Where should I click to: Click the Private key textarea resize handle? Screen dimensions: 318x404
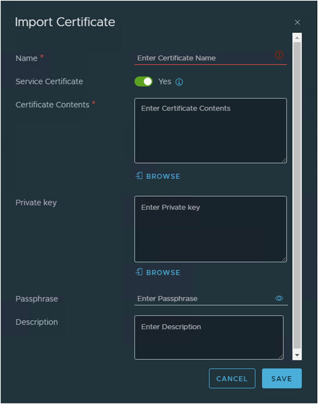click(284, 259)
